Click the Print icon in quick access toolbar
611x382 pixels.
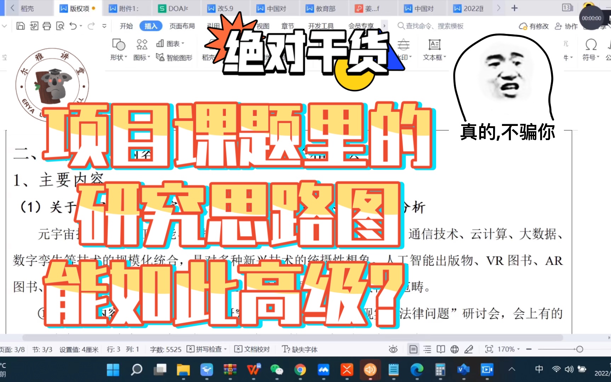pyautogui.click(x=47, y=26)
